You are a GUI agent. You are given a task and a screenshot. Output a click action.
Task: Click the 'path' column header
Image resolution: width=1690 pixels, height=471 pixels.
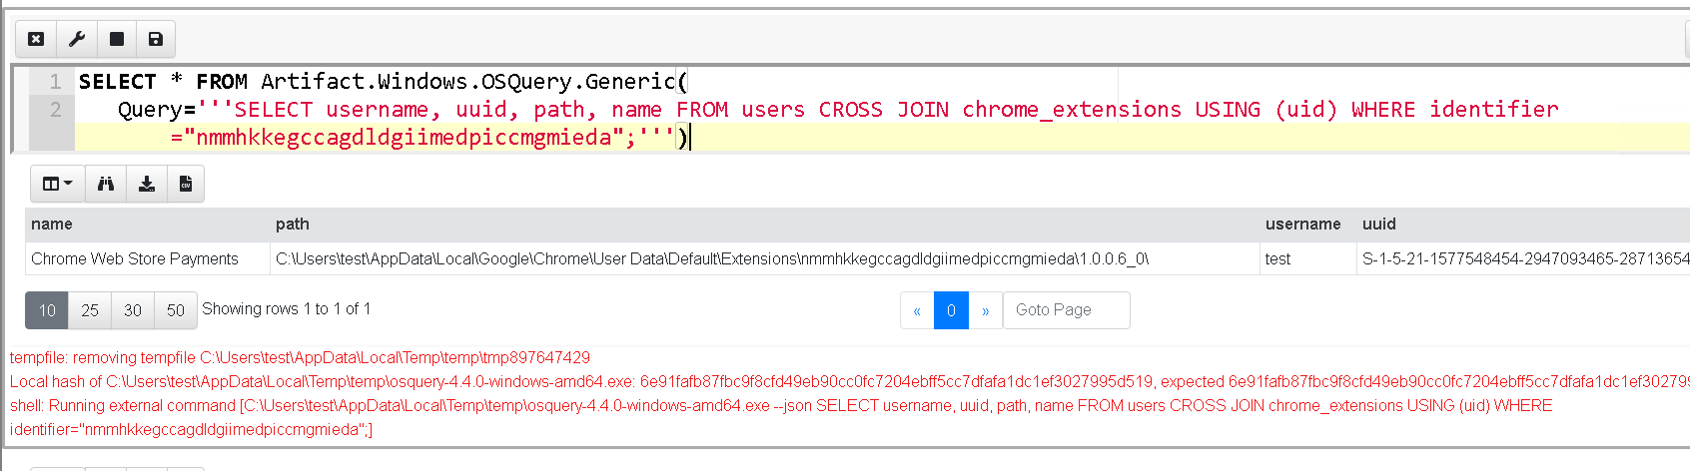pos(293,225)
